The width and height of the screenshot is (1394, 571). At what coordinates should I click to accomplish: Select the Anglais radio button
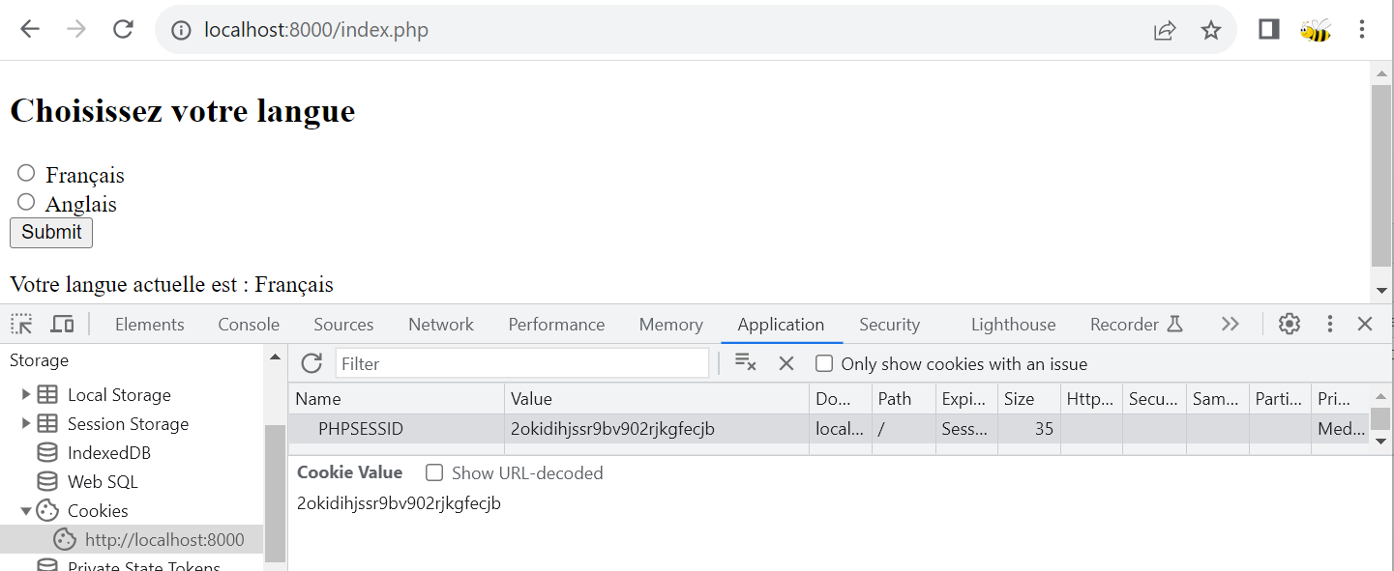point(26,202)
